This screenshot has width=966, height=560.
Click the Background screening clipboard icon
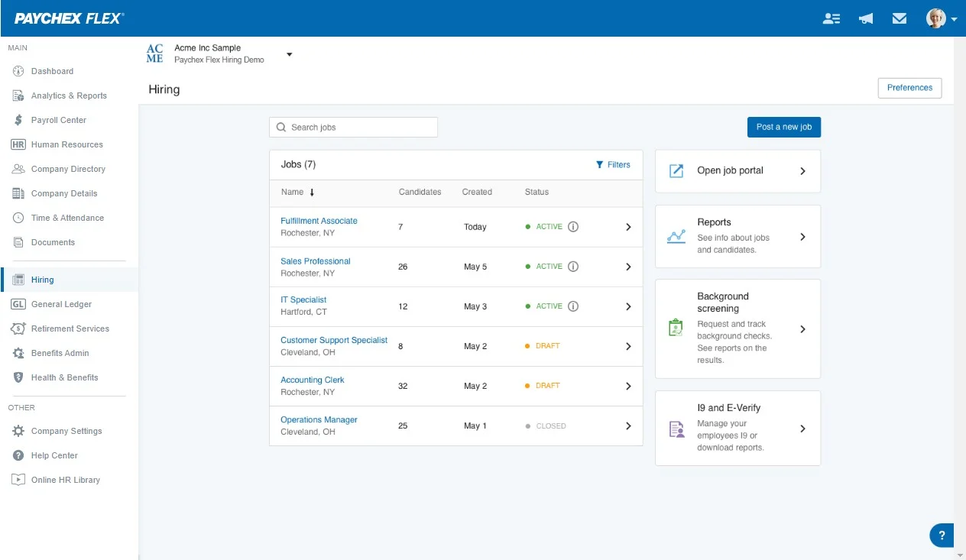click(676, 329)
